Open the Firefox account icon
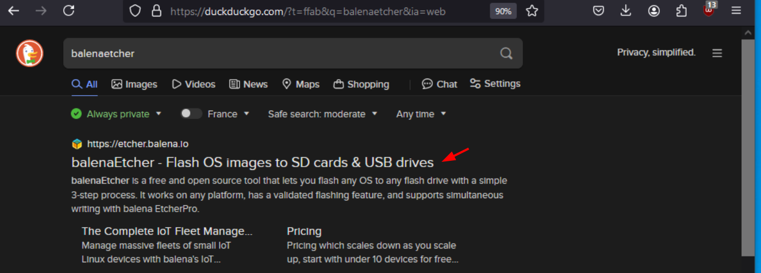This screenshot has height=273, width=761. point(654,11)
